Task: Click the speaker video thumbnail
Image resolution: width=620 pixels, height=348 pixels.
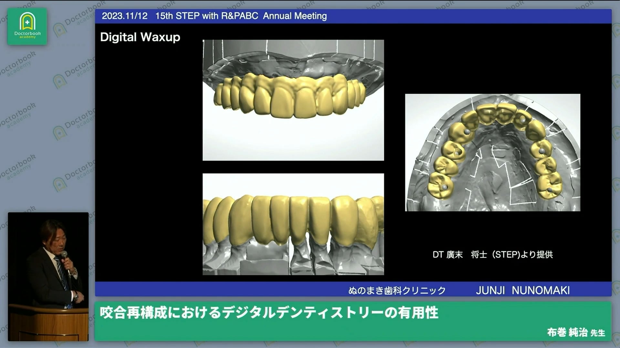Action: 48,276
